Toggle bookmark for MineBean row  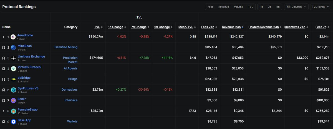pyautogui.click(x=4, y=48)
